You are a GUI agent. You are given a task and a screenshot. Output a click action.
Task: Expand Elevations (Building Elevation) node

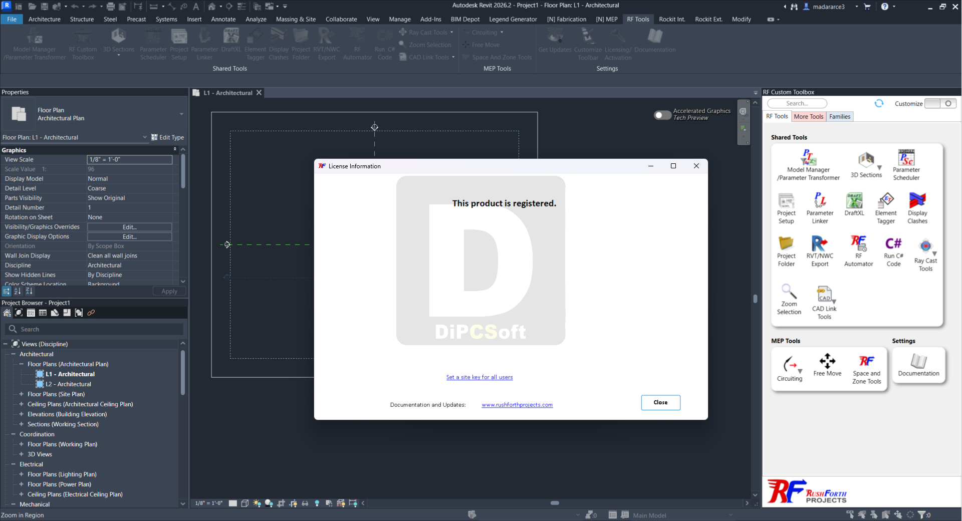[22, 414]
